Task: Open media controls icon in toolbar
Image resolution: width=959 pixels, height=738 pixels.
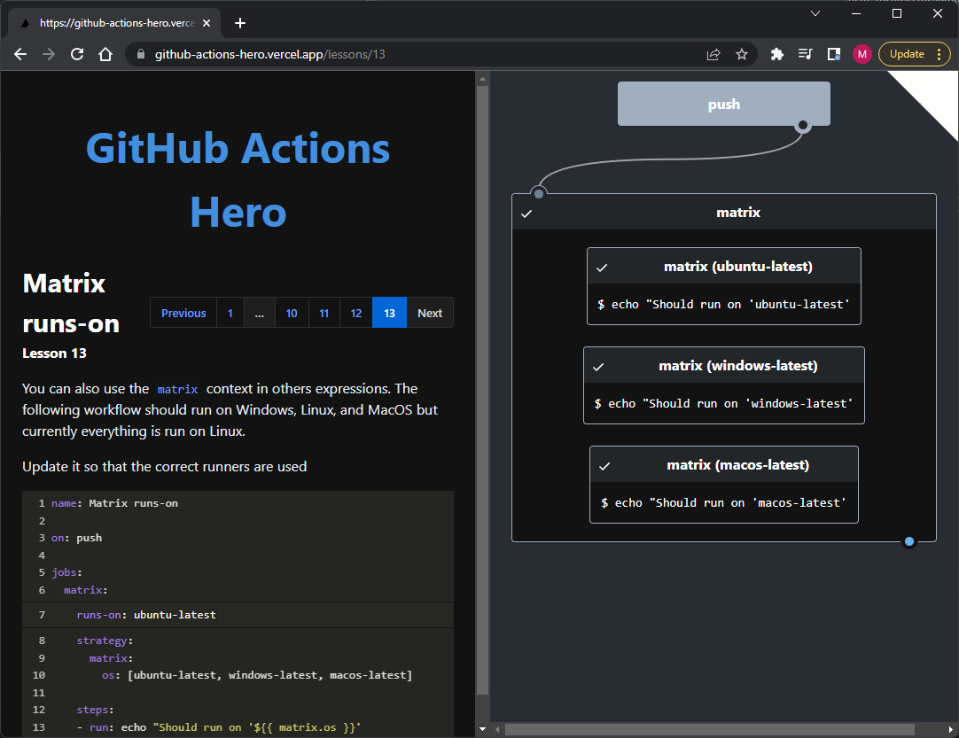Action: coord(805,54)
